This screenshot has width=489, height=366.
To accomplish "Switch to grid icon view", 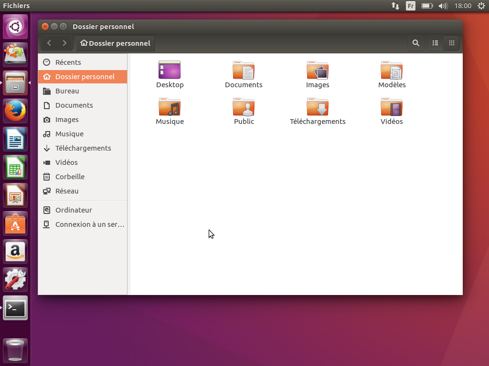I will click(451, 43).
